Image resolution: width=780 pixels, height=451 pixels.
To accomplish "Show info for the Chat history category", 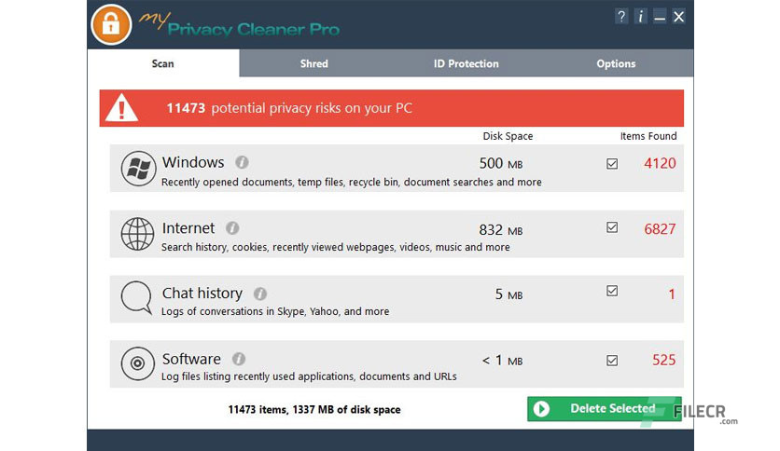I will 260,294.
